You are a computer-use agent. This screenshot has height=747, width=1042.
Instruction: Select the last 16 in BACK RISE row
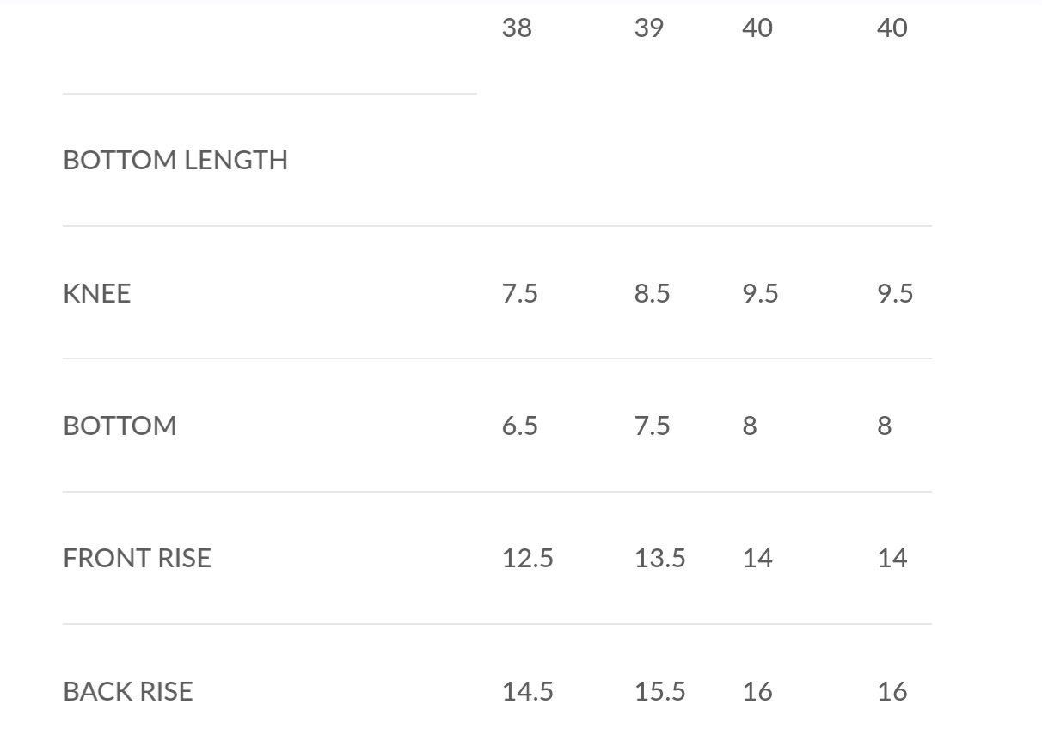click(x=892, y=691)
